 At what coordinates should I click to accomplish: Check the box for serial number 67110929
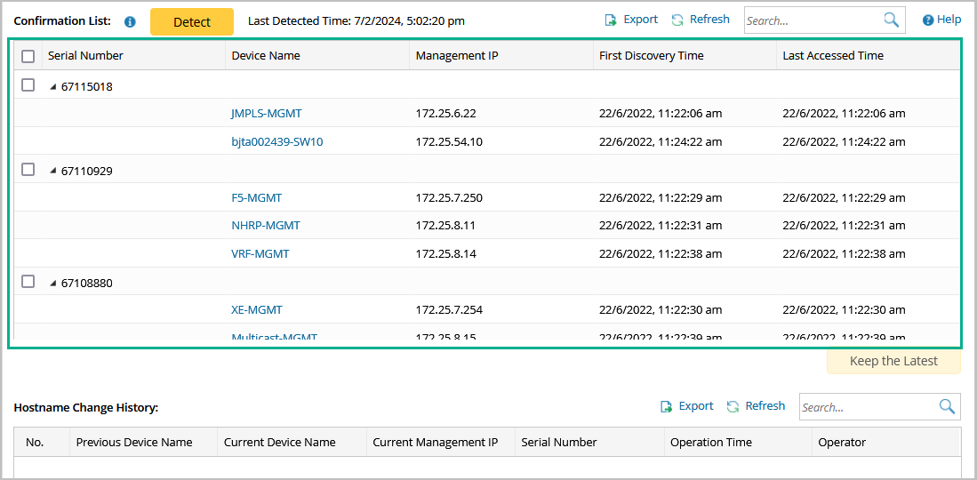[28, 169]
